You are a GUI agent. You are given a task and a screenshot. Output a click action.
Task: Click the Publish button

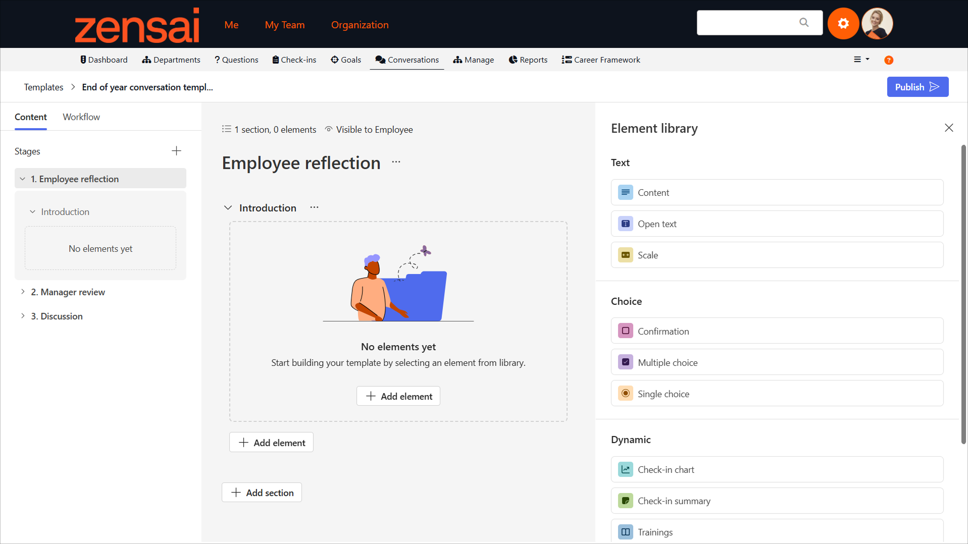click(x=918, y=87)
